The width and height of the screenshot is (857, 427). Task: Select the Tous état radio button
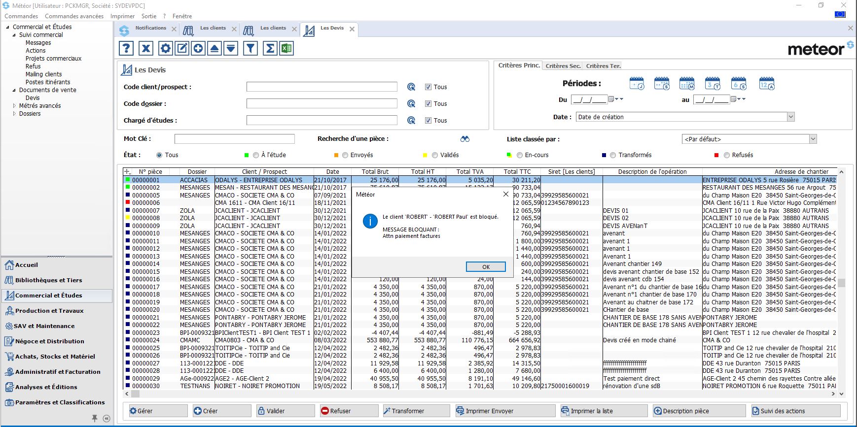[x=159, y=155]
